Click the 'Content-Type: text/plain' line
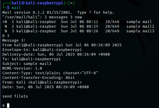The image size is (159, 108). pos(50,73)
